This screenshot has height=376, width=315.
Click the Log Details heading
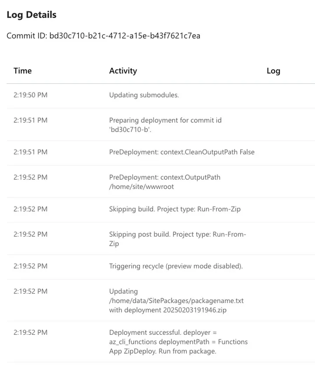(x=31, y=15)
